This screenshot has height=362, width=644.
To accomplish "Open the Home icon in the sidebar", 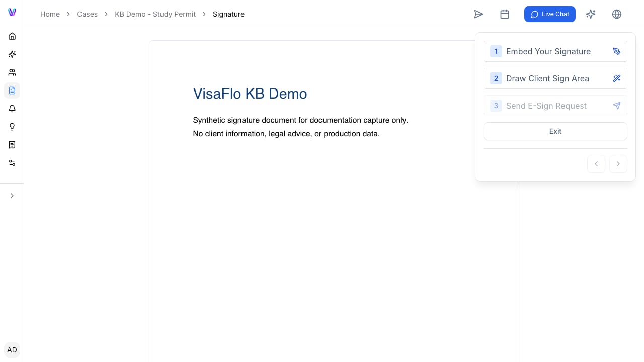I will pos(12,36).
